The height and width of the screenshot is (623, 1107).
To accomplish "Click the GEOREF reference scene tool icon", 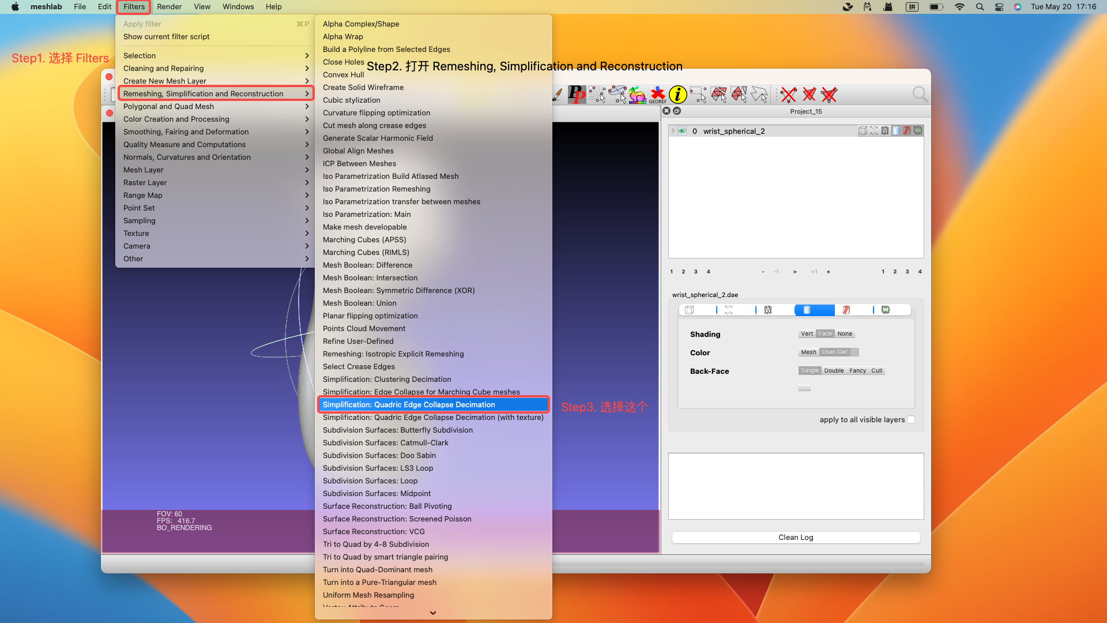I will click(x=657, y=94).
